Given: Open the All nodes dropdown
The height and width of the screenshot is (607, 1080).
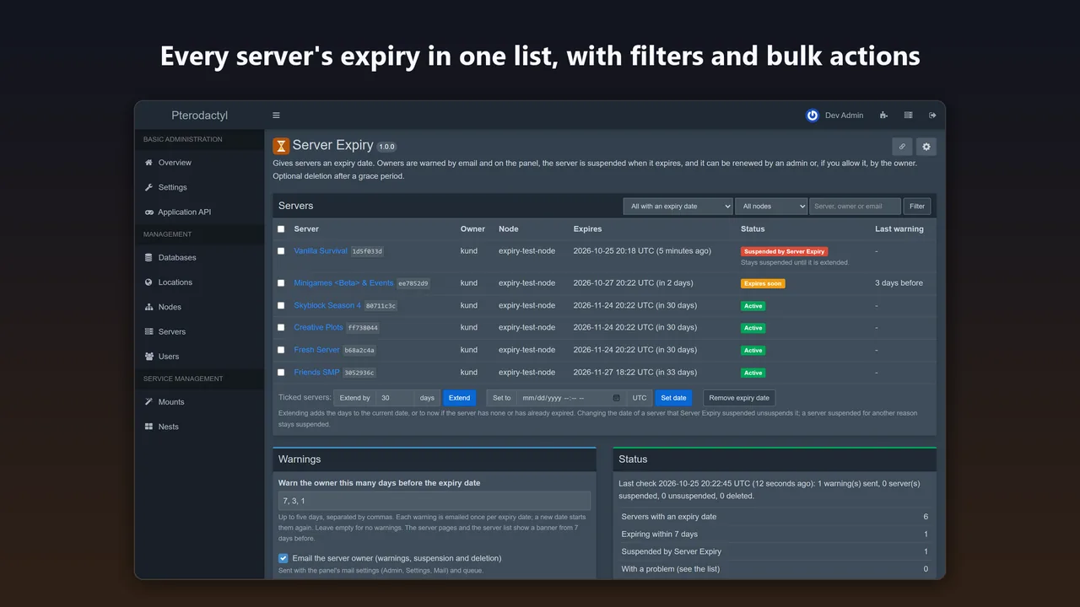Looking at the screenshot, I should click(x=771, y=206).
